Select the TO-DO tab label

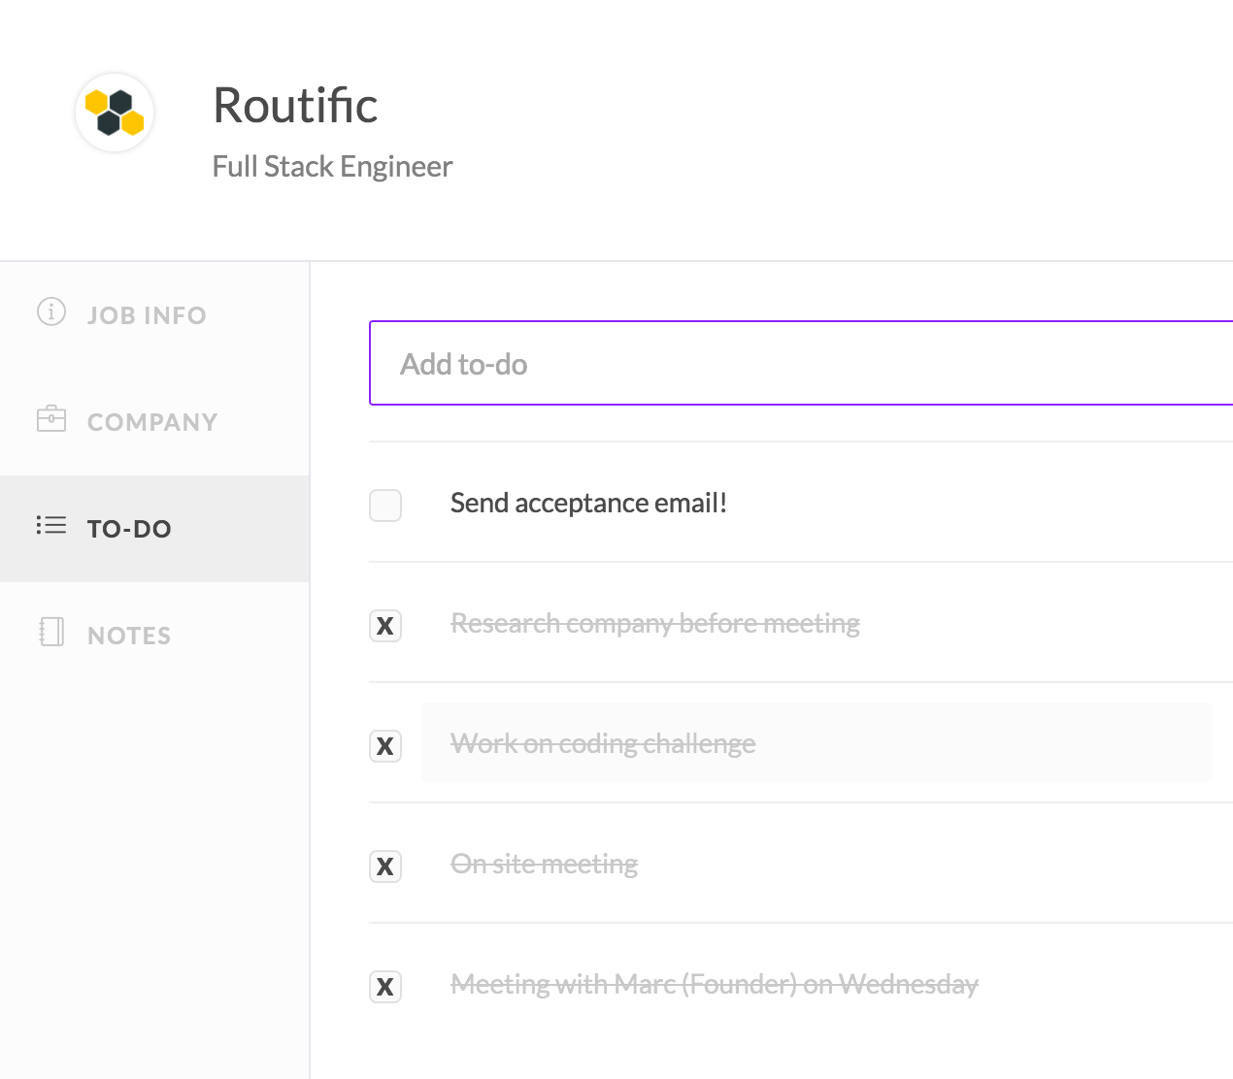pyautogui.click(x=129, y=529)
